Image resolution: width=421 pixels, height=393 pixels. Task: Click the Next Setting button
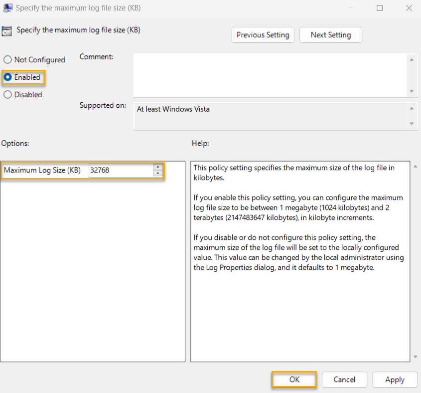coord(330,35)
